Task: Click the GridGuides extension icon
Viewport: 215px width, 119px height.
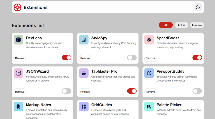Action: (x=84, y=107)
